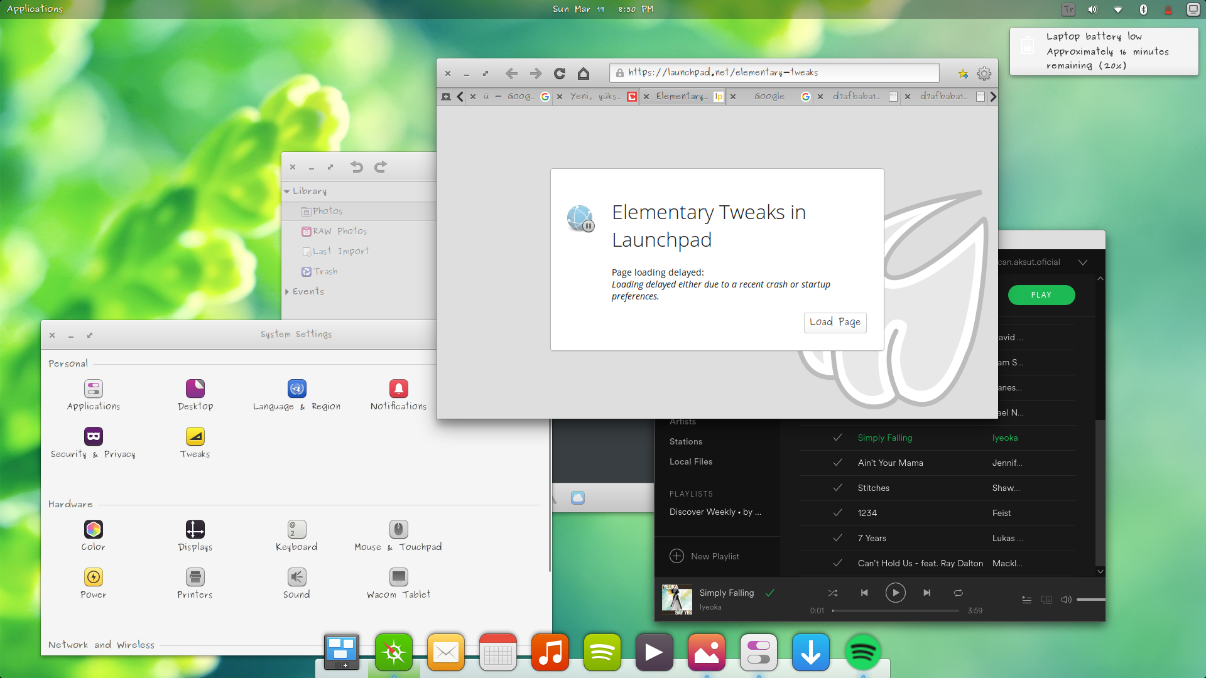Screen dimensions: 1206x678
Task: Open Sound settings icon
Action: [297, 577]
